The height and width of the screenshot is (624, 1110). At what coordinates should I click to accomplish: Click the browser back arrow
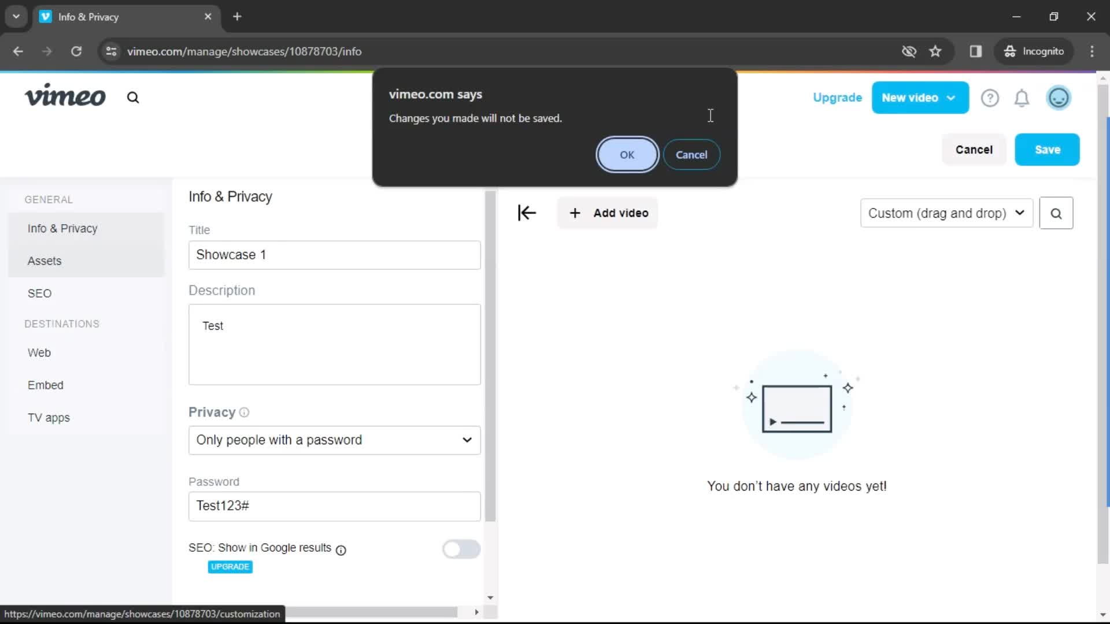pyautogui.click(x=18, y=51)
